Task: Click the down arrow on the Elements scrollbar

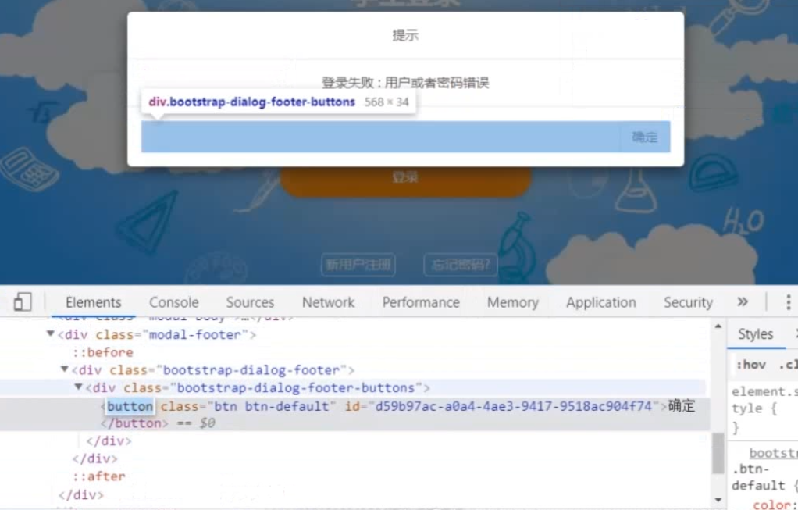Action: pyautogui.click(x=718, y=500)
